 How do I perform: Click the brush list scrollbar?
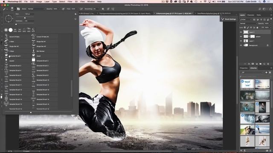72,88
